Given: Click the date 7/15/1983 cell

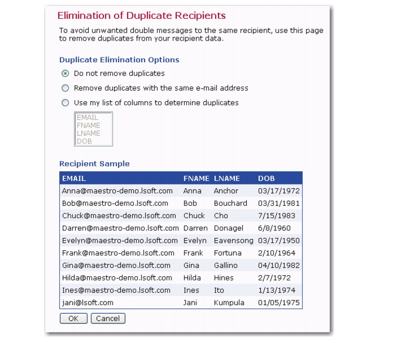Looking at the screenshot, I should pos(277,216).
